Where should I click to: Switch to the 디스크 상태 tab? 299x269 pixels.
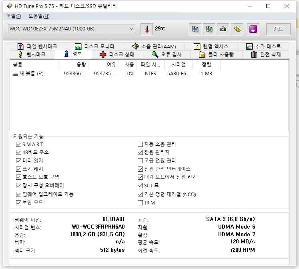coord(117,54)
